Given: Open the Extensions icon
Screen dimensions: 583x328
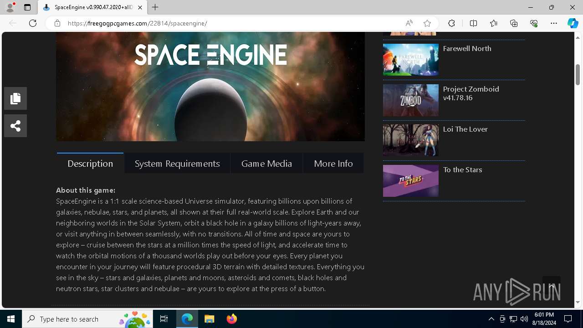Looking at the screenshot, I should point(451,23).
